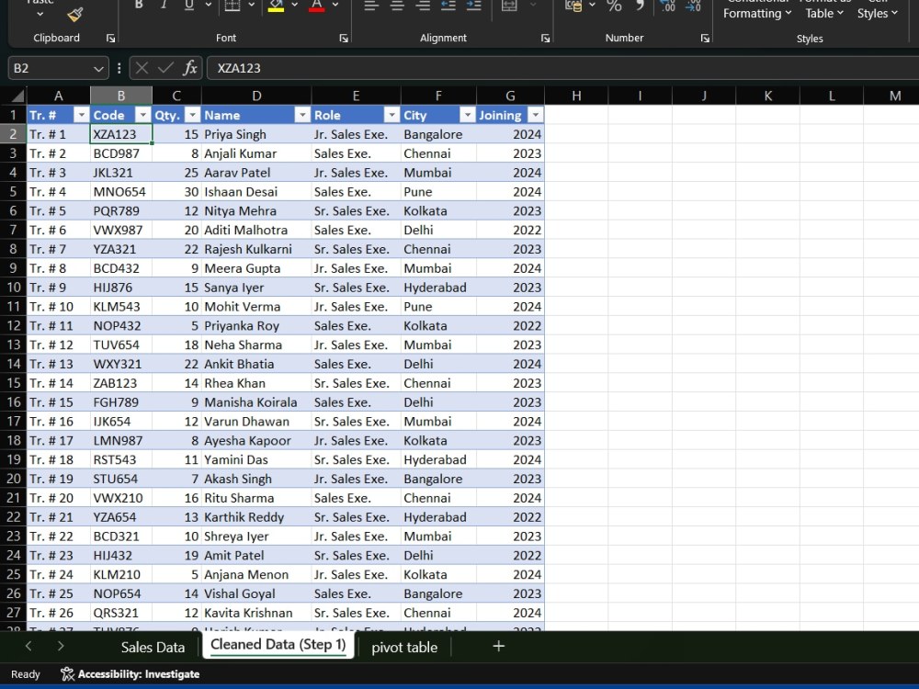
Task: Apply the yellow fill color
Action: click(x=276, y=6)
